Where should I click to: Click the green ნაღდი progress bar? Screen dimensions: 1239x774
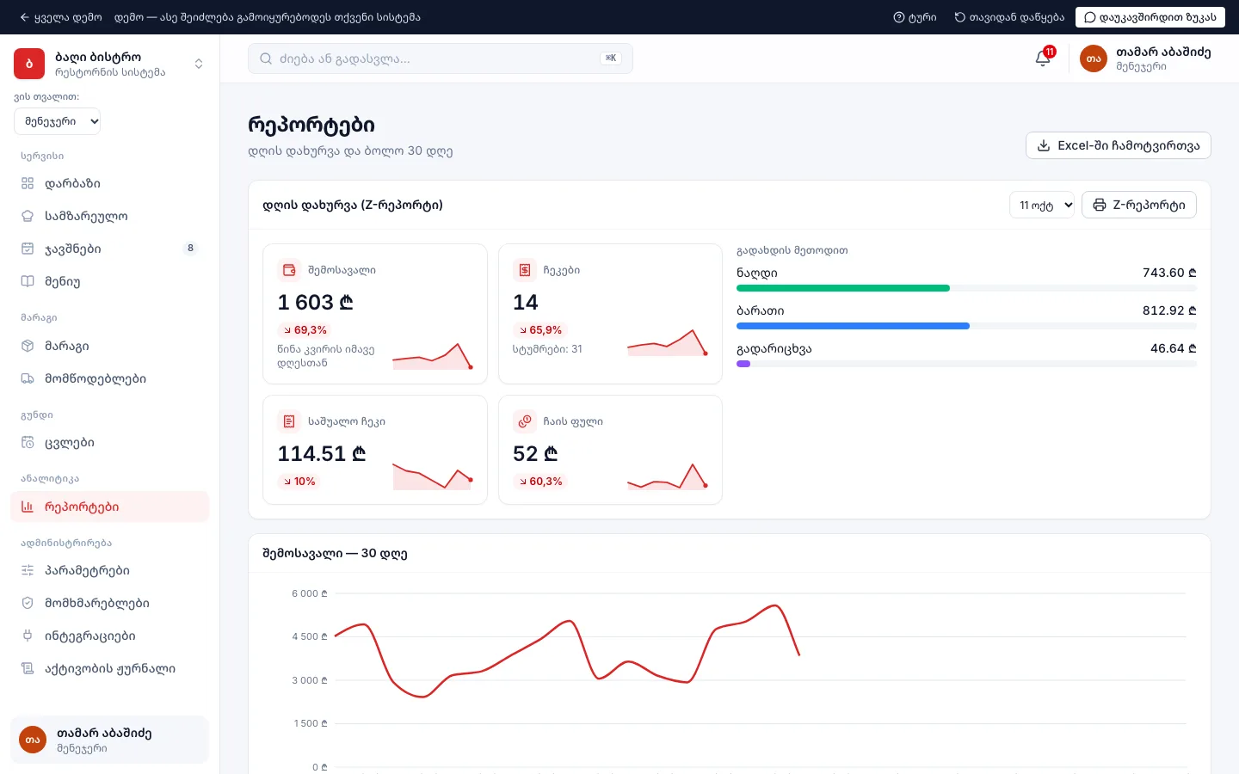pyautogui.click(x=843, y=288)
